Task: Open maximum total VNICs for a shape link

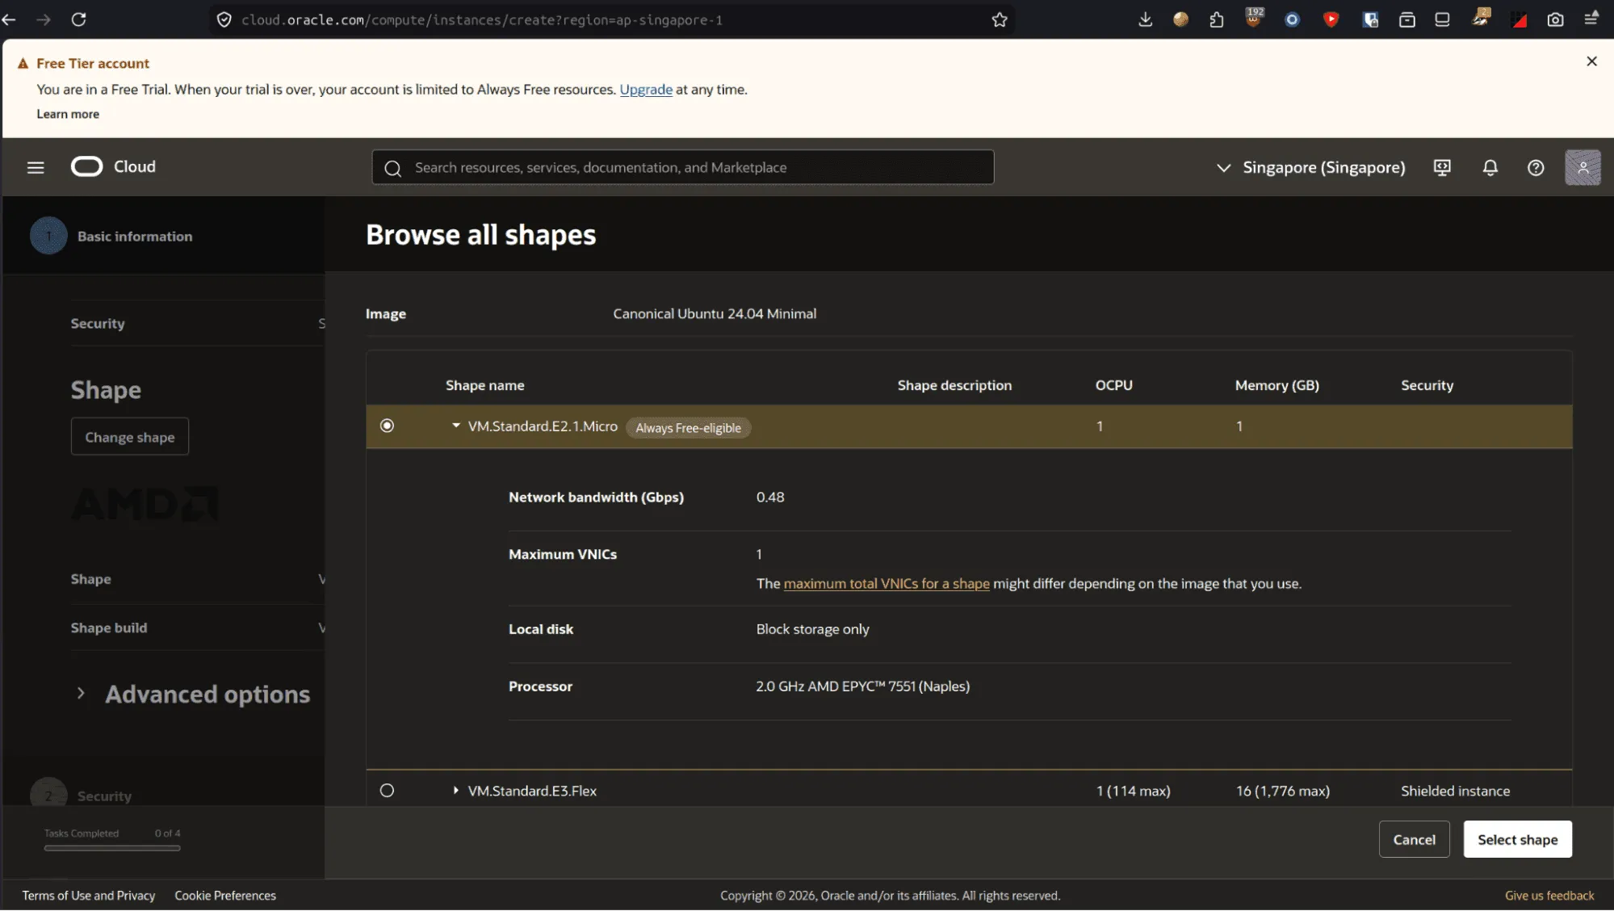Action: point(887,583)
